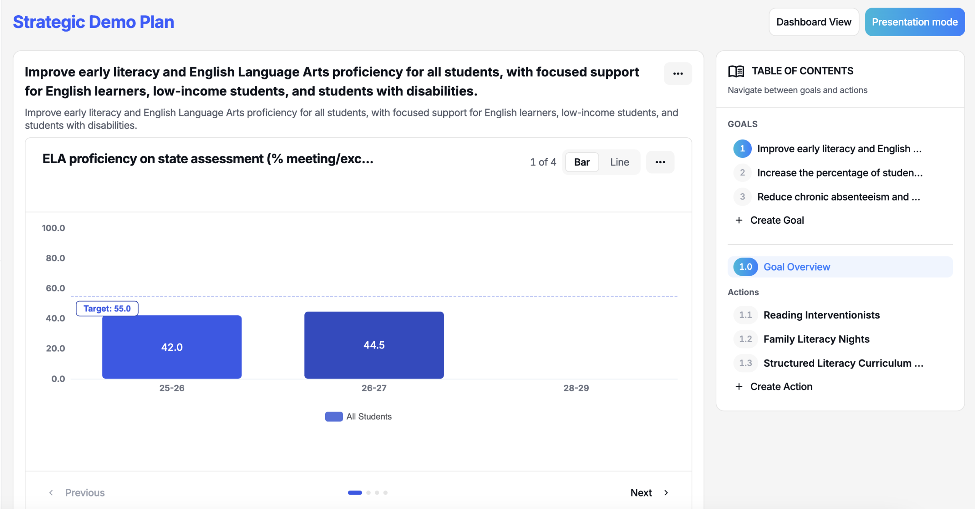Toggle All Students legend series

pos(358,417)
